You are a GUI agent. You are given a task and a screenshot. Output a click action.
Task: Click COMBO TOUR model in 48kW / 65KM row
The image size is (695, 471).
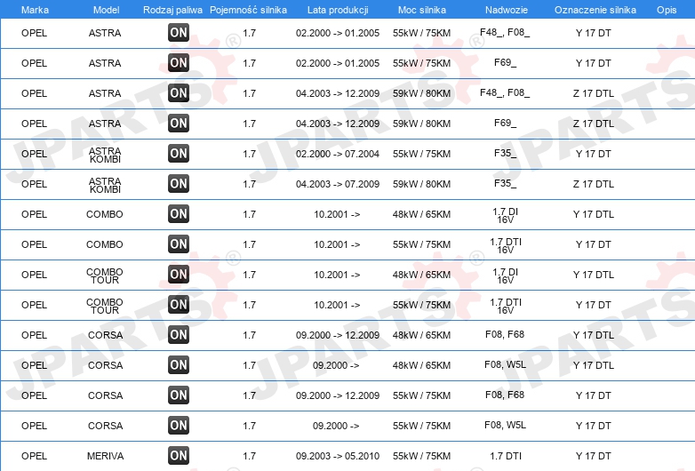coord(105,275)
